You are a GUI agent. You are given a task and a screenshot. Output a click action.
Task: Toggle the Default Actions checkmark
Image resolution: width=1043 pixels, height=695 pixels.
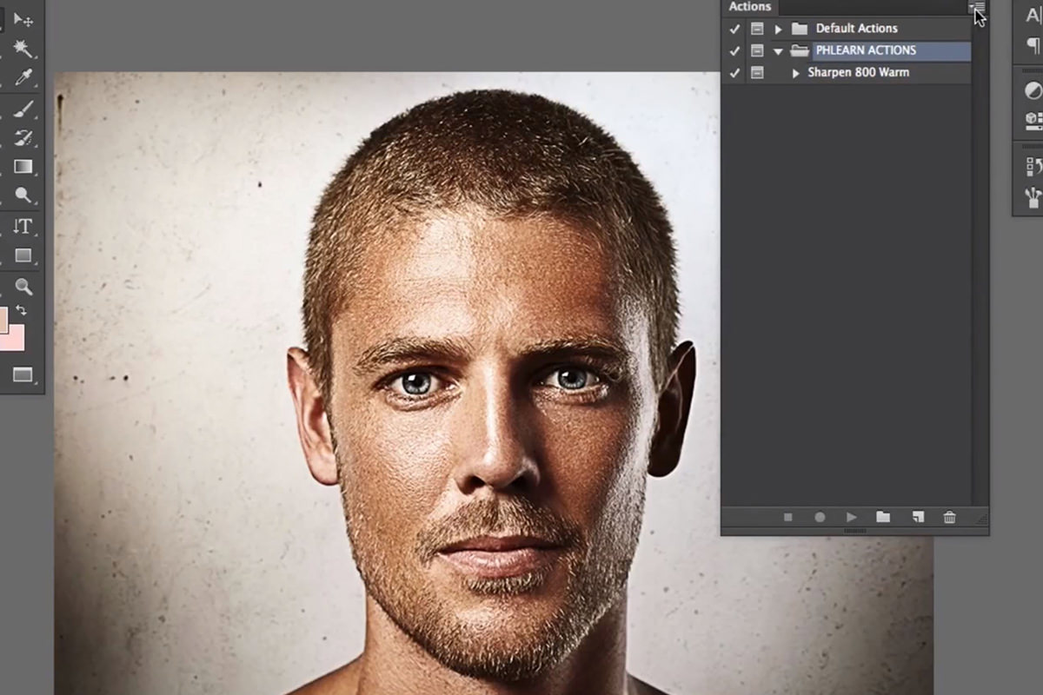[734, 29]
